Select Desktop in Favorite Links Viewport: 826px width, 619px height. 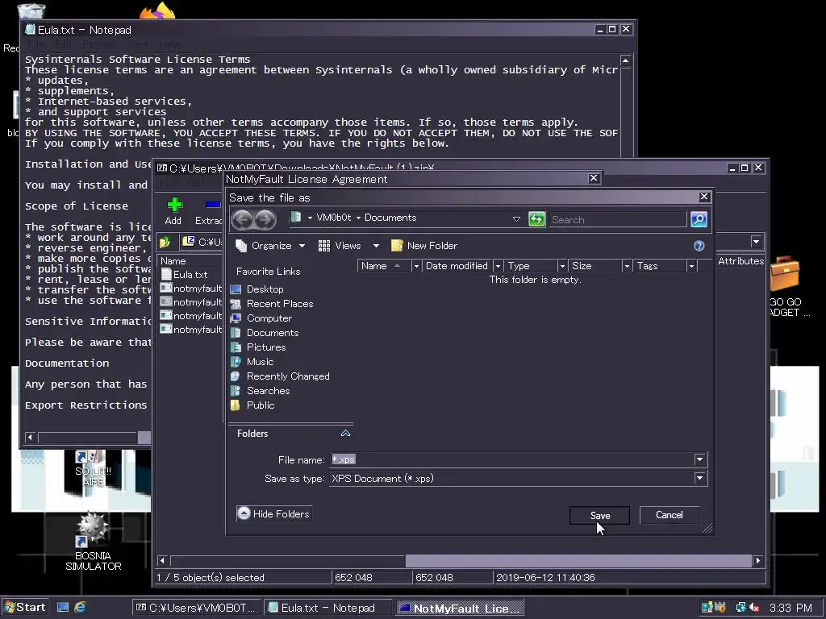[x=265, y=289]
